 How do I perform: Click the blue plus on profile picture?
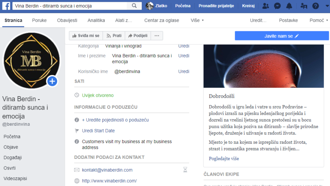52,81
